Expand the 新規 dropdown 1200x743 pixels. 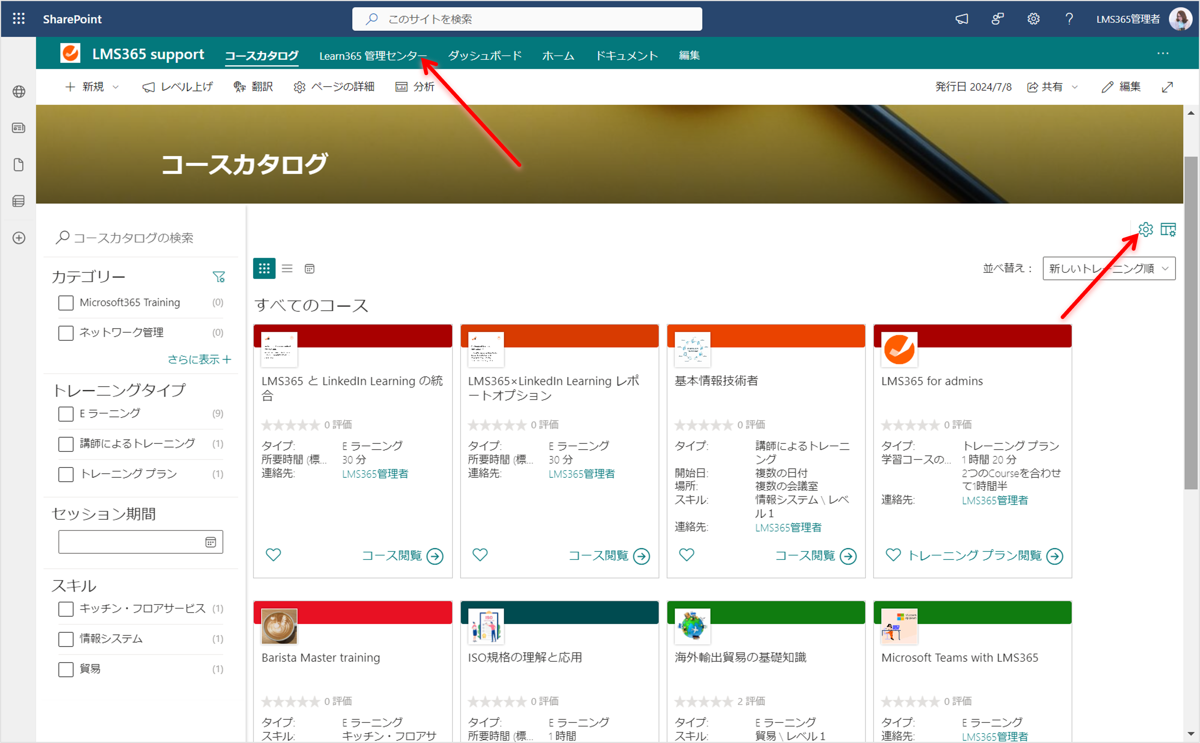coord(116,87)
